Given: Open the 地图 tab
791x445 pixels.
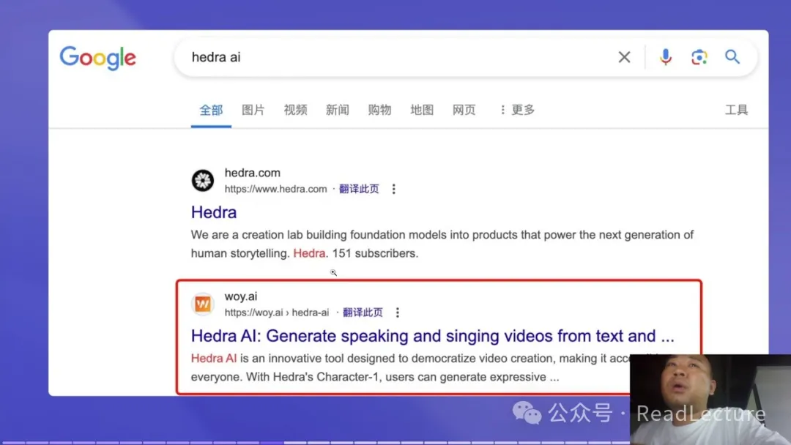Looking at the screenshot, I should 422,110.
